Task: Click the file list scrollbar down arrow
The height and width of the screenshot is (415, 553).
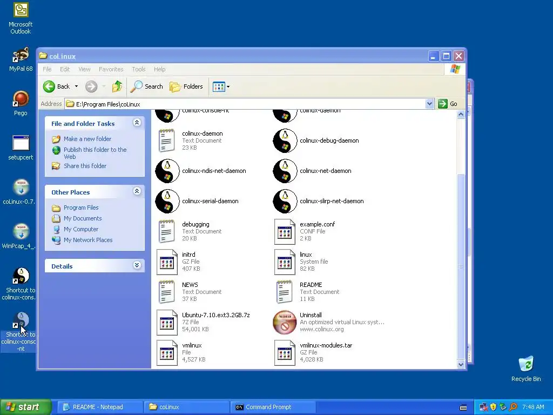Action: pos(461,365)
